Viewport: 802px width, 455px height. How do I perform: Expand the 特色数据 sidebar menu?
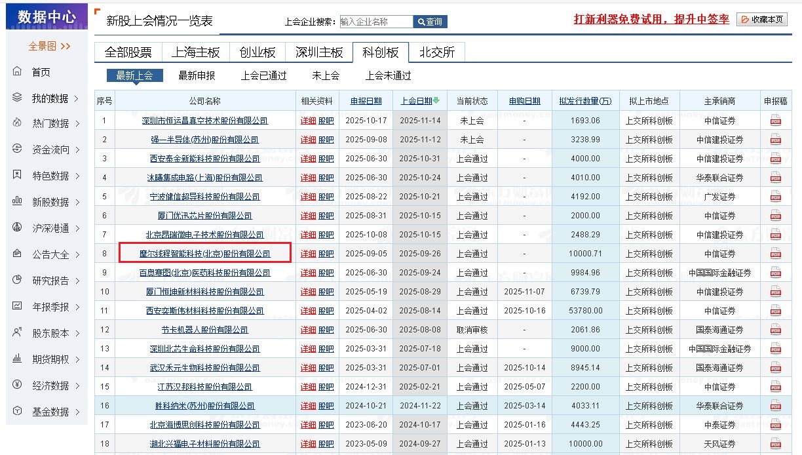point(76,176)
